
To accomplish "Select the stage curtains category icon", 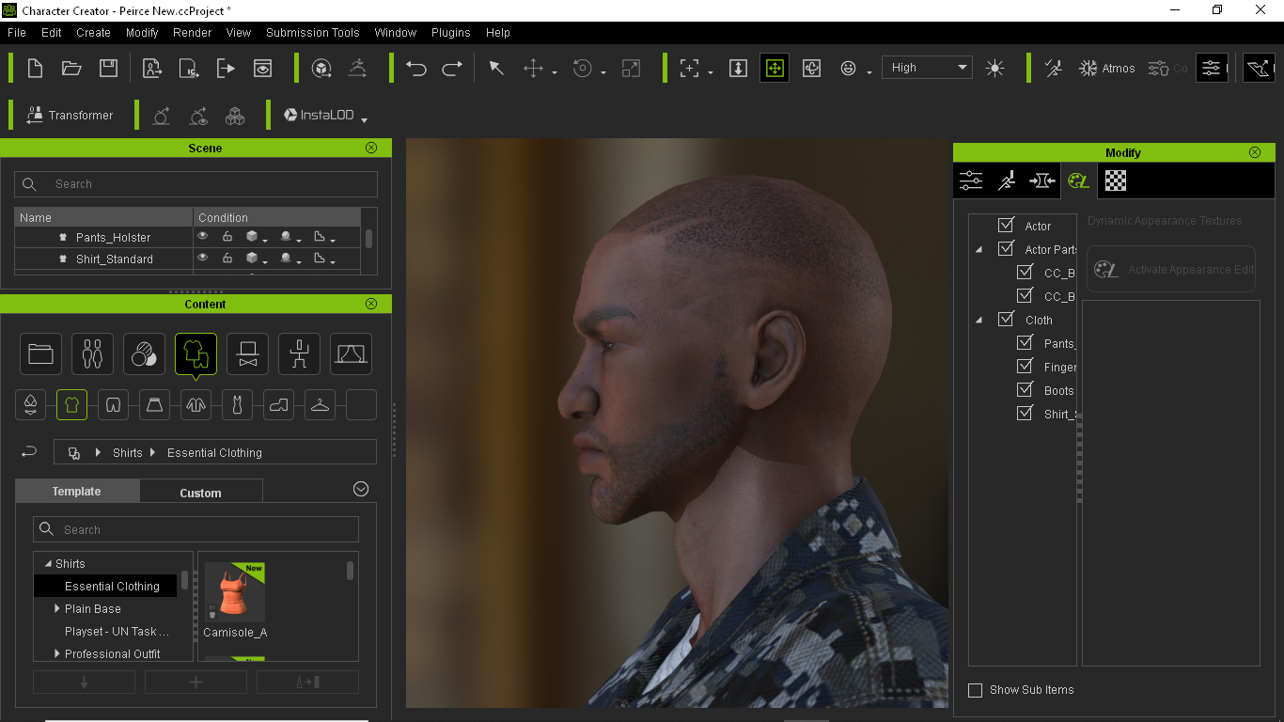I will pos(351,353).
